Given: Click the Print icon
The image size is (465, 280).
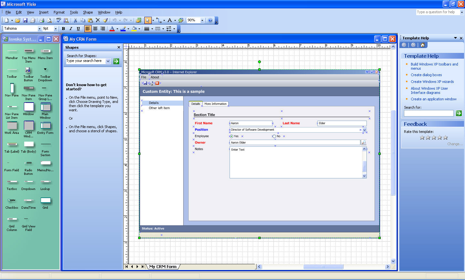Looking at the screenshot, I should (x=42, y=20).
